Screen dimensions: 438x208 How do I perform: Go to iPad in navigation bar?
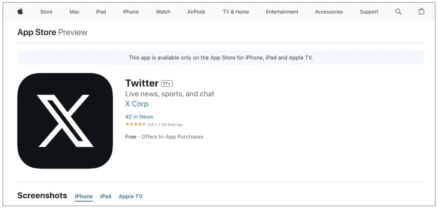point(101,12)
